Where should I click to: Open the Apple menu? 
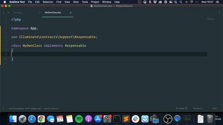(x=5, y=2)
